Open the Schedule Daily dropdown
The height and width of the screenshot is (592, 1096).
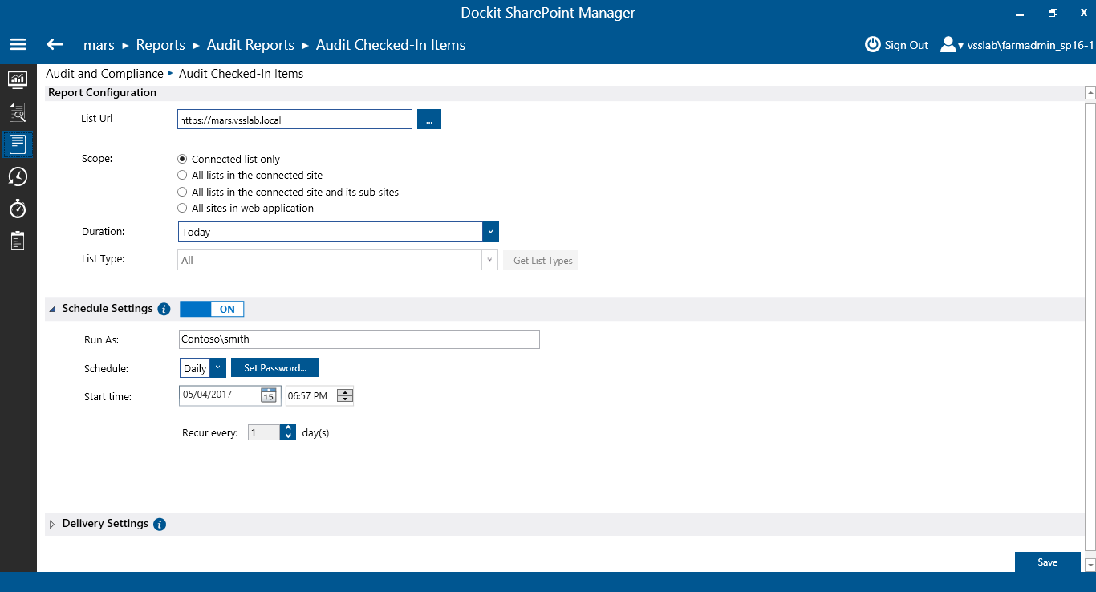217,368
